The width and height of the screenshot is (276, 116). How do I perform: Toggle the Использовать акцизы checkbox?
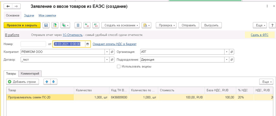pyautogui.click(x=119, y=67)
